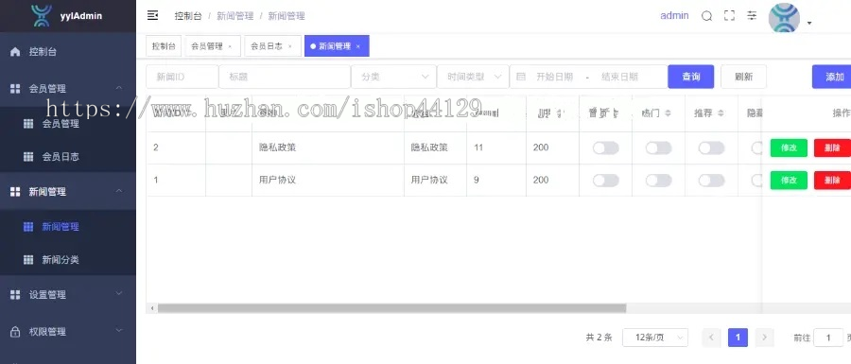
Task: Focus the 前往 page jump input
Action: coord(828,338)
